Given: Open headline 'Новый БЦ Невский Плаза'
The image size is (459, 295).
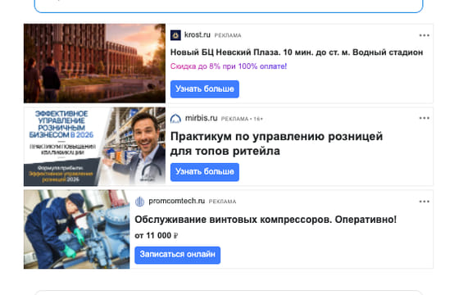Looking at the screenshot, I should [x=297, y=52].
